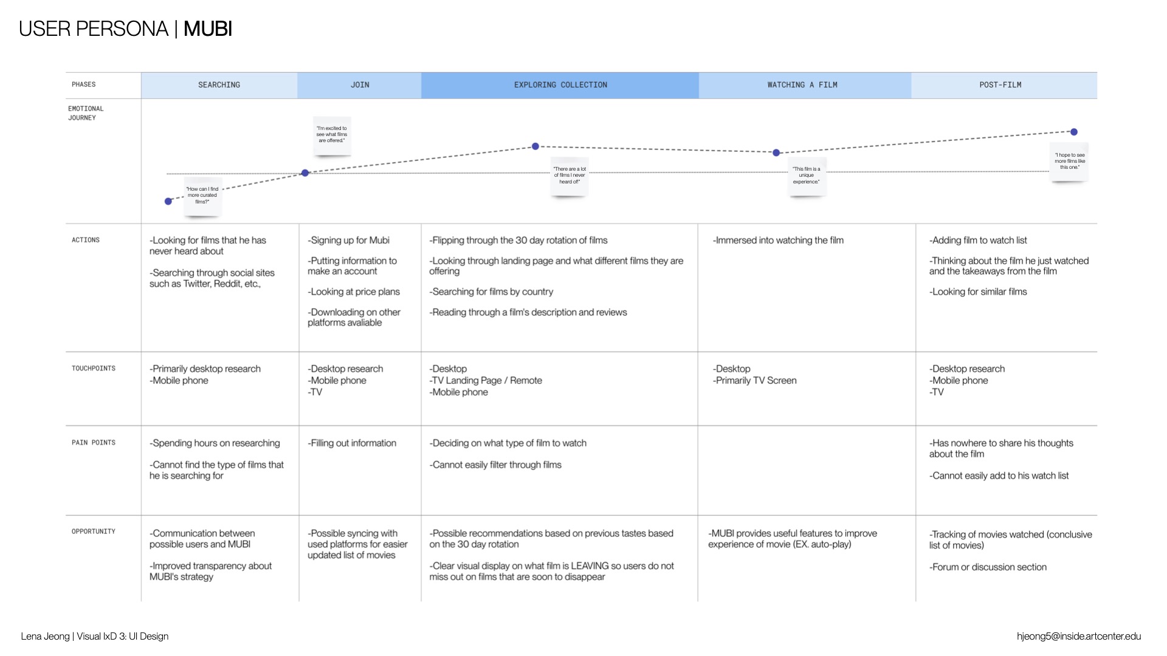The height and width of the screenshot is (656, 1167).
Task: Click the 'This film is a unique experience' note
Action: 807,176
